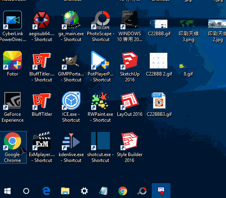This screenshot has width=226, height=198.
Task: Select the C22BBB 2.gif file
Action: tap(158, 61)
